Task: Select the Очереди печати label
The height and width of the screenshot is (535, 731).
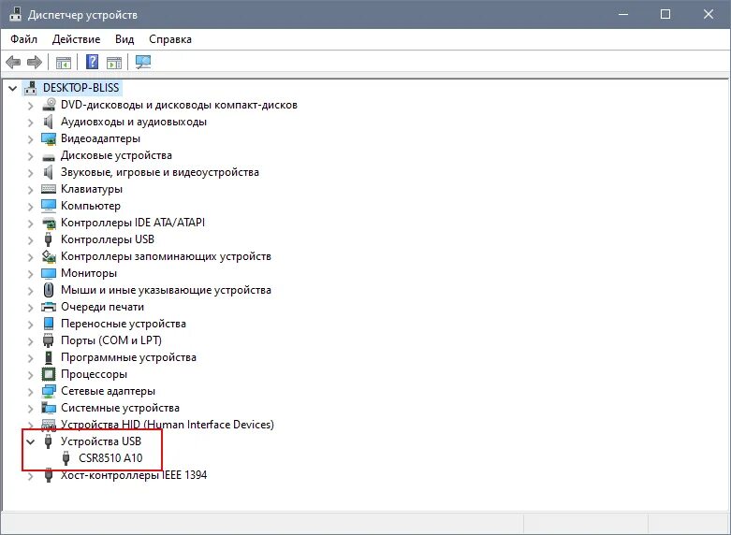Action: click(103, 307)
